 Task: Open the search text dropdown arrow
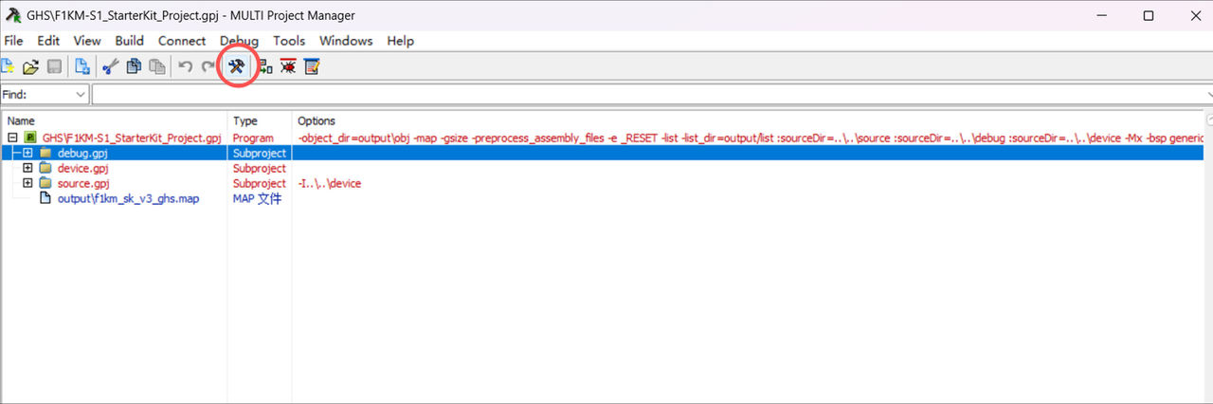coord(1208,95)
